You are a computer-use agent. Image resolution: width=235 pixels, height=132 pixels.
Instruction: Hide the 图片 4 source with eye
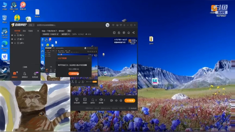(12, 35)
